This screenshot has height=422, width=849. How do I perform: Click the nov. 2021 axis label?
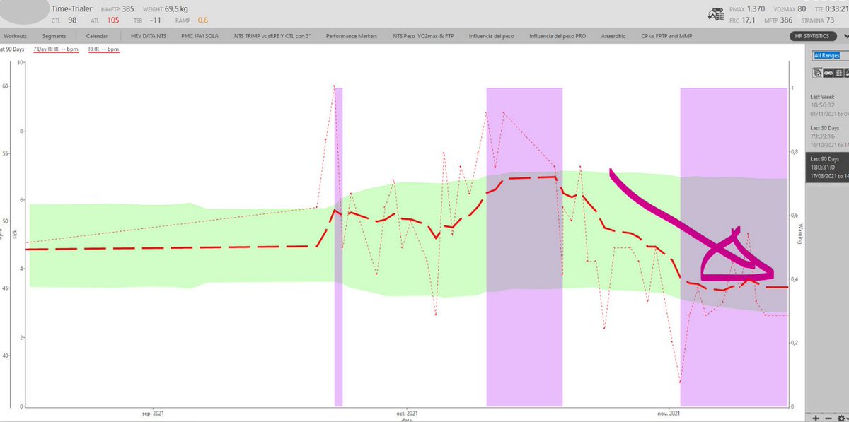(x=668, y=413)
